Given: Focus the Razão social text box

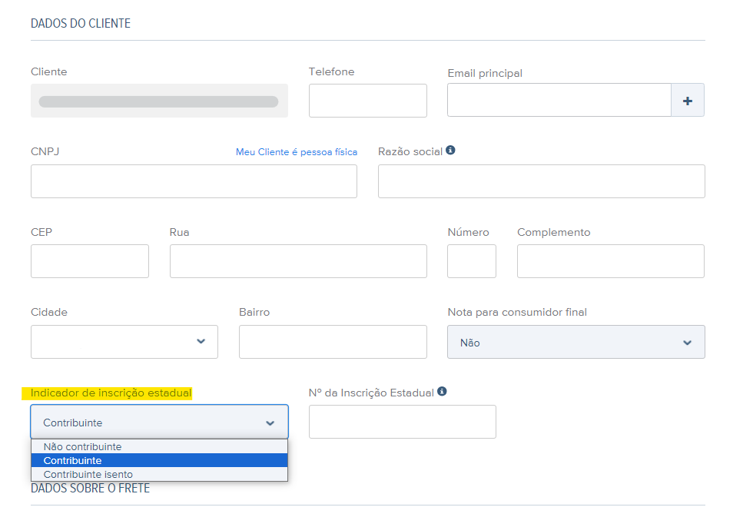Looking at the screenshot, I should point(541,181).
